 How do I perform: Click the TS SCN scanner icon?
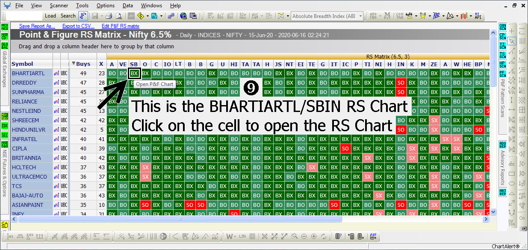(x=502, y=55)
